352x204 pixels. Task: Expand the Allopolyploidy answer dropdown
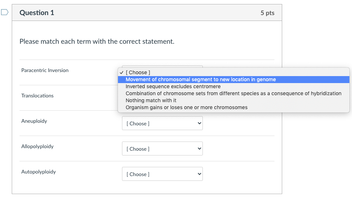[x=162, y=149]
